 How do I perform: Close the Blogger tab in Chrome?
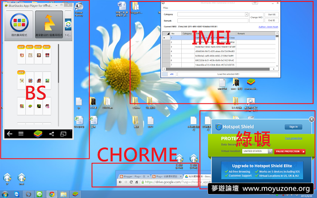tap(148, 176)
